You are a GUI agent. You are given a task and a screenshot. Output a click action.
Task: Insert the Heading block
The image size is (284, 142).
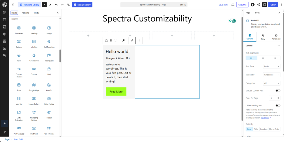34,30
